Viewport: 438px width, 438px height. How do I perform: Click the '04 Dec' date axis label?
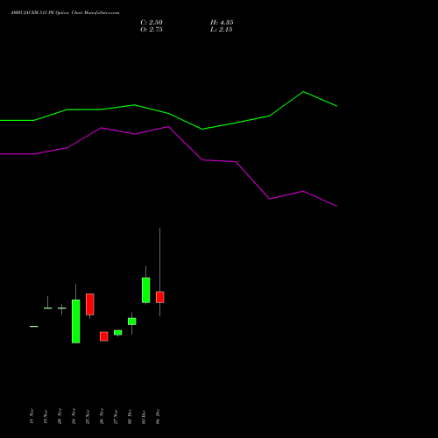pos(158,416)
